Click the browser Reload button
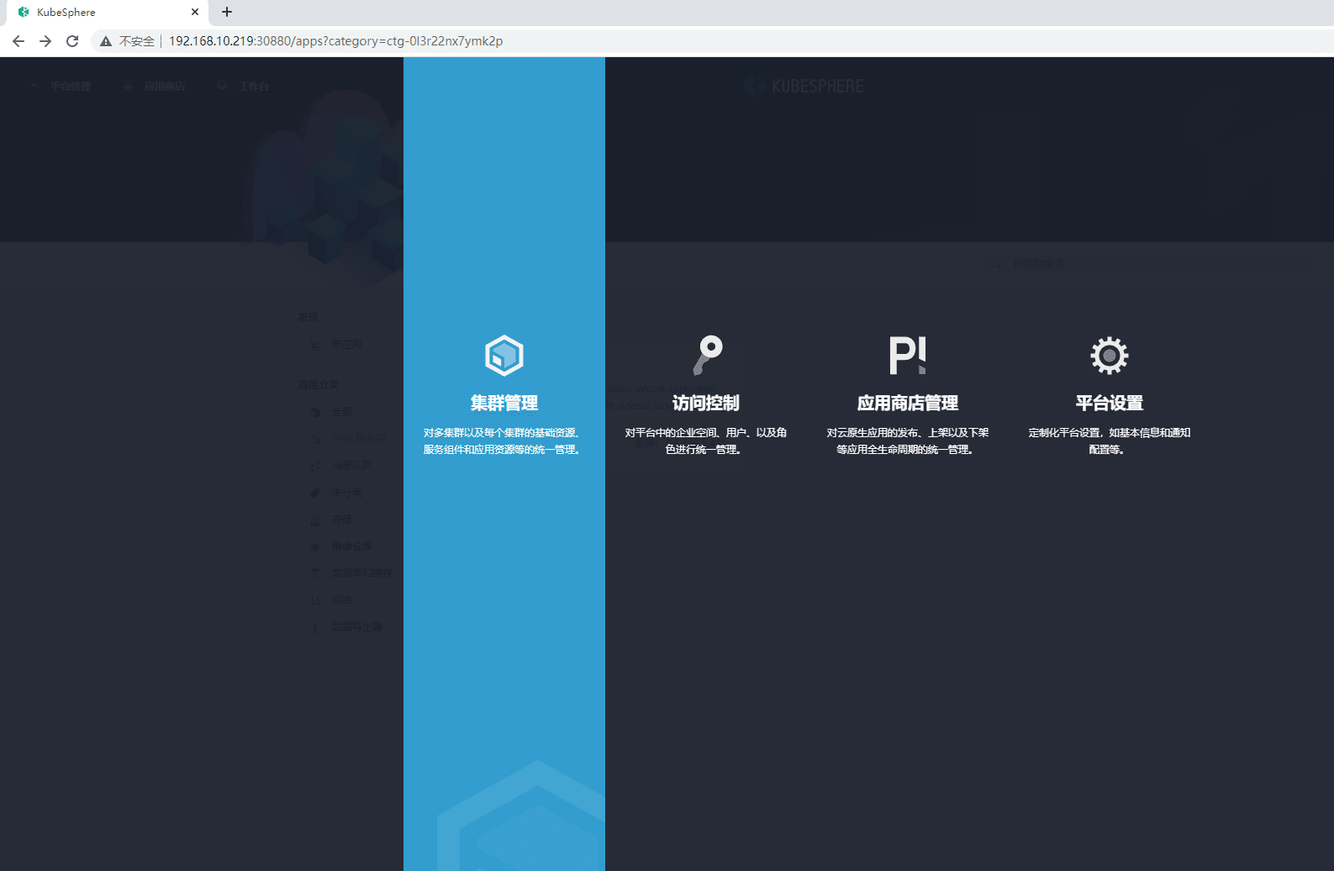The width and height of the screenshot is (1334, 871). (x=72, y=41)
